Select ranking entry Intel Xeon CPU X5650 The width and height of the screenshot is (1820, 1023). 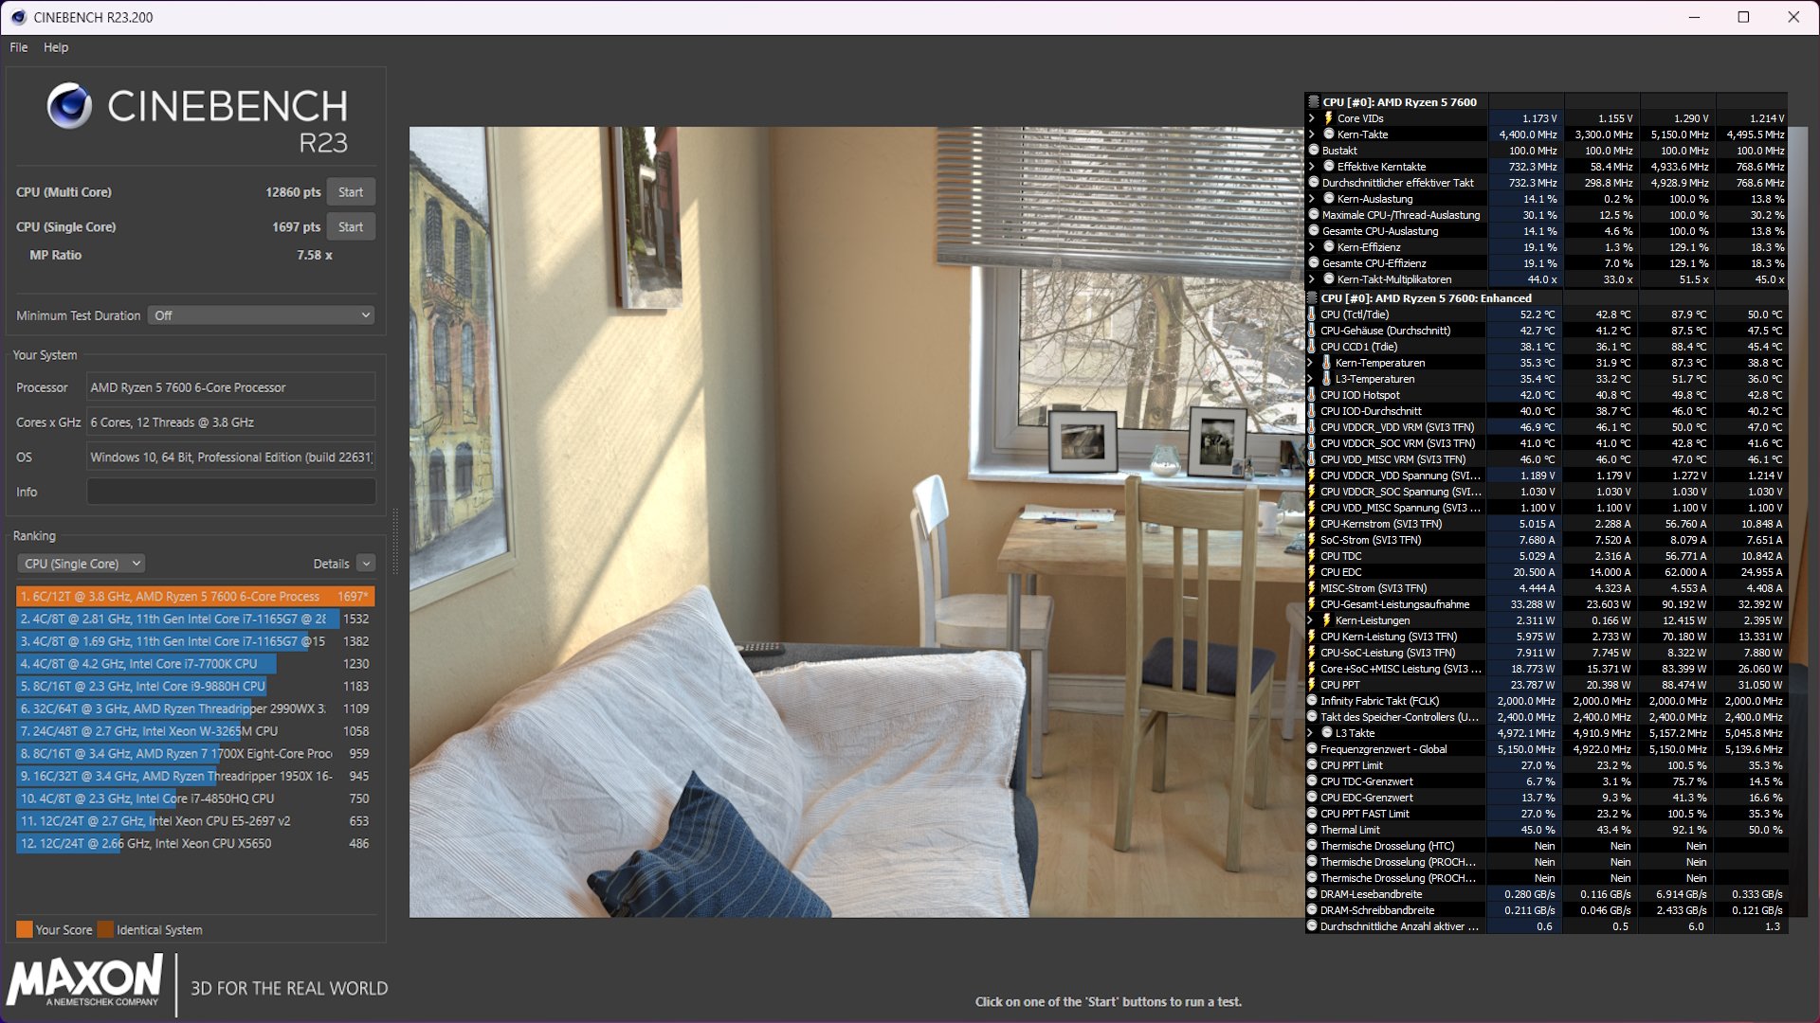pos(195,843)
